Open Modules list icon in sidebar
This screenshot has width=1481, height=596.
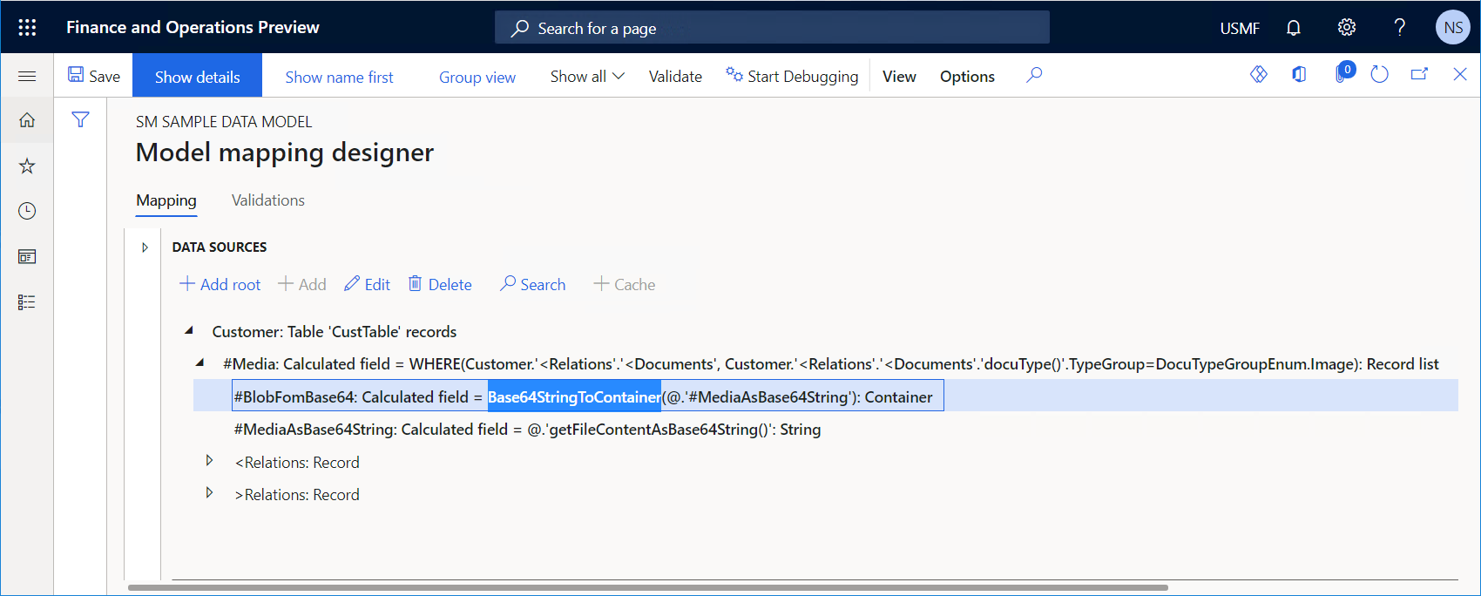[27, 301]
